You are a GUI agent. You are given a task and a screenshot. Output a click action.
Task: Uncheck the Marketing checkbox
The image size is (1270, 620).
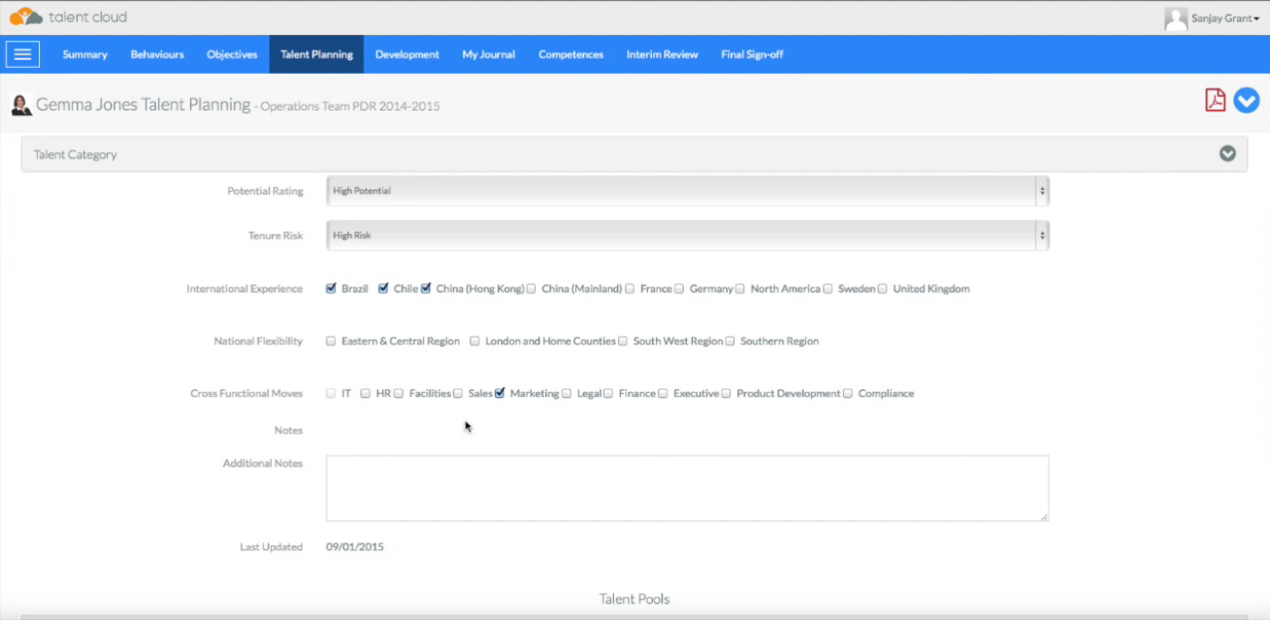500,393
